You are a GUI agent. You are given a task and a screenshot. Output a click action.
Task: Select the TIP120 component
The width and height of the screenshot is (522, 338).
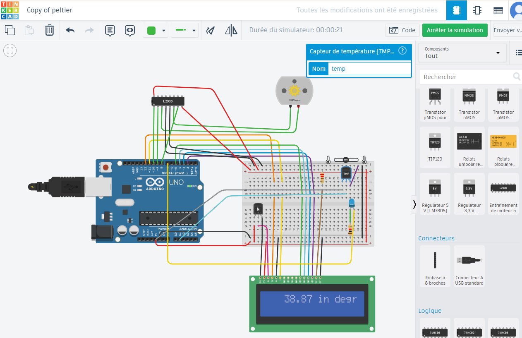(x=435, y=147)
